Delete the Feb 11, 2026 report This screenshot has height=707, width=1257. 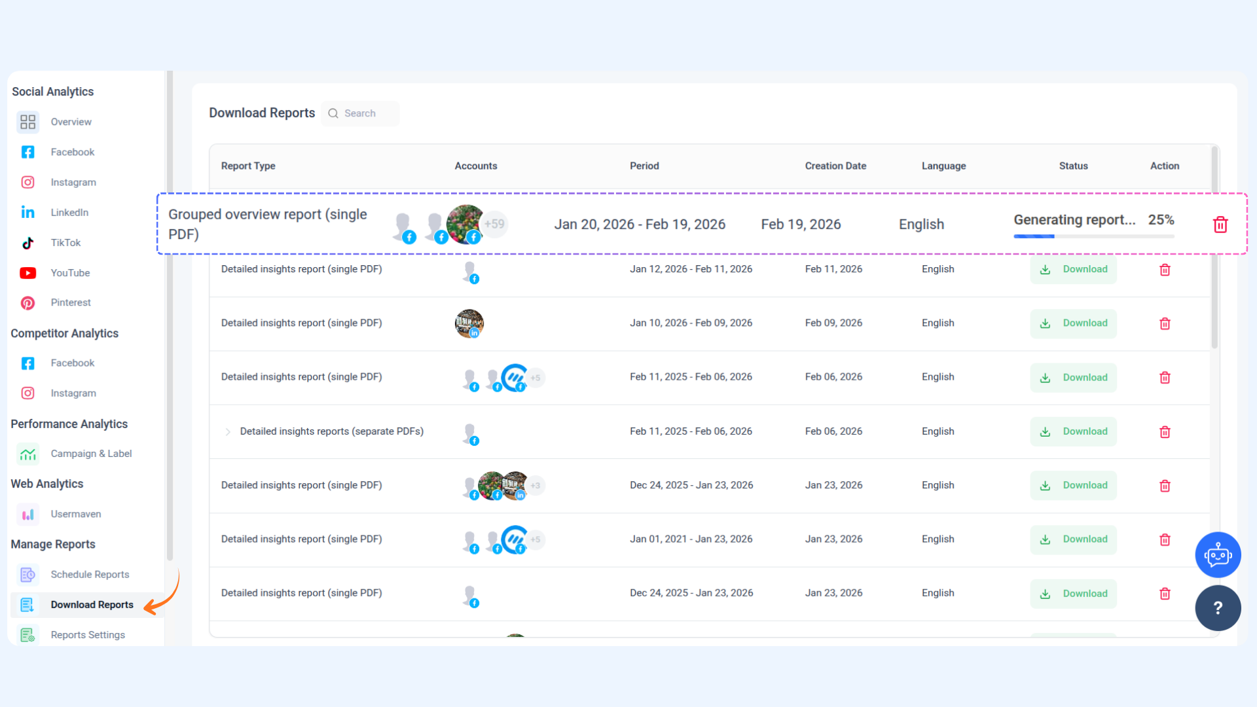tap(1165, 270)
